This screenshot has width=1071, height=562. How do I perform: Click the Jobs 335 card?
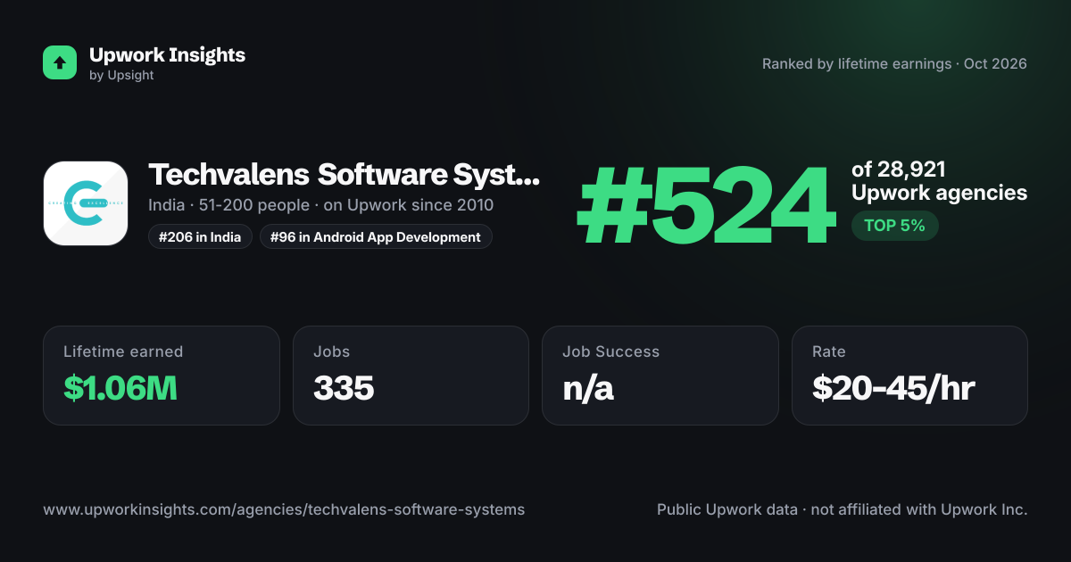click(411, 376)
